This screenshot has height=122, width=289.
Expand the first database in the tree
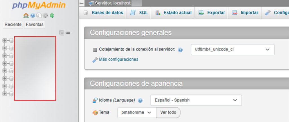(x=5, y=41)
